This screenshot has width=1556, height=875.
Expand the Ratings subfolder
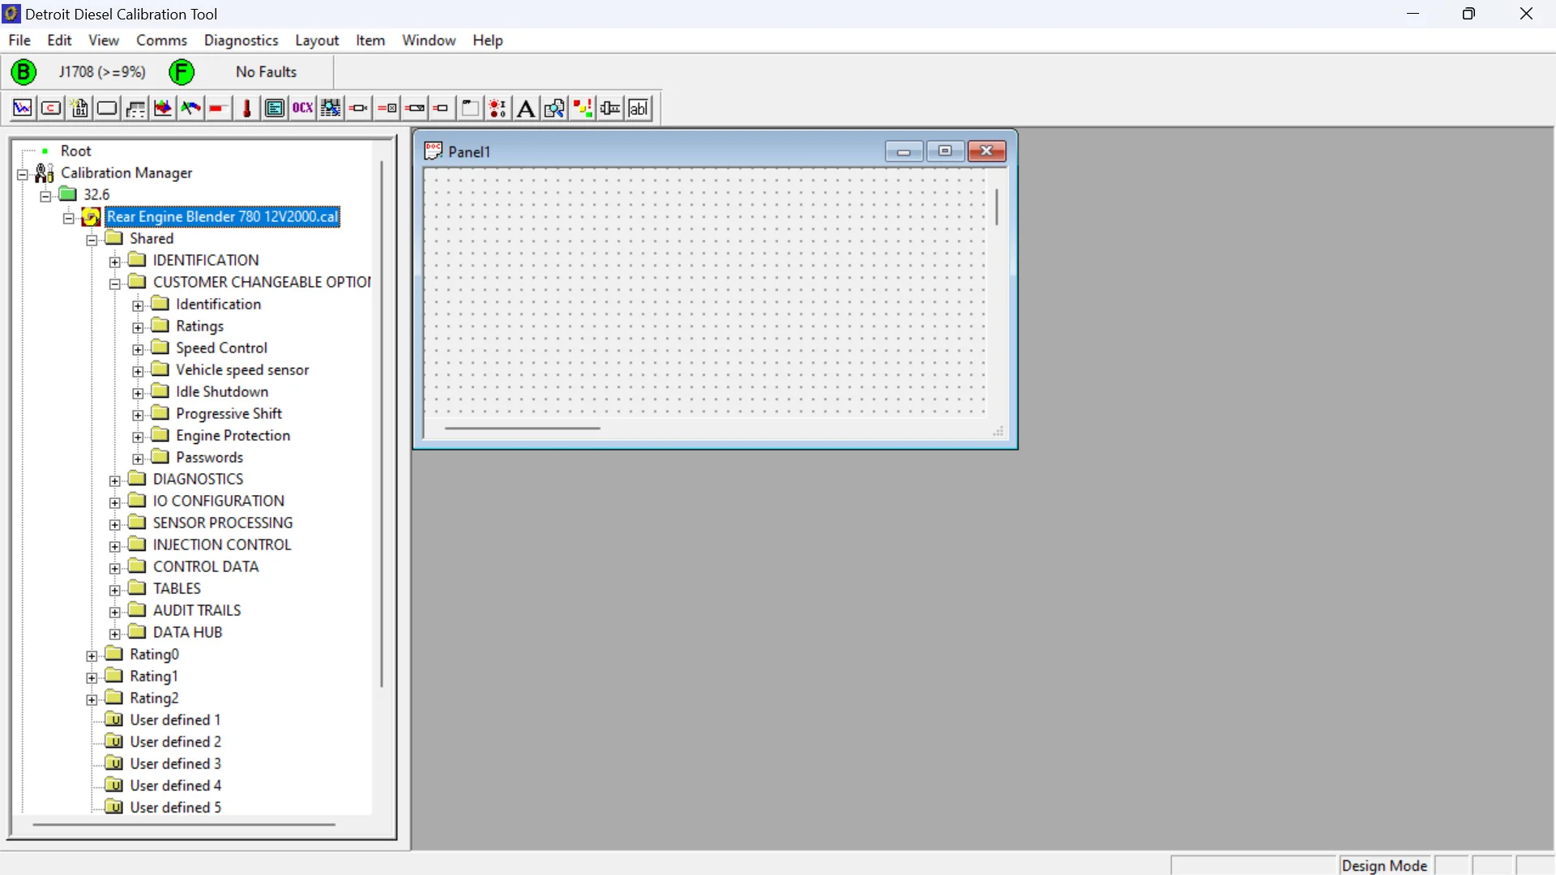pos(138,327)
